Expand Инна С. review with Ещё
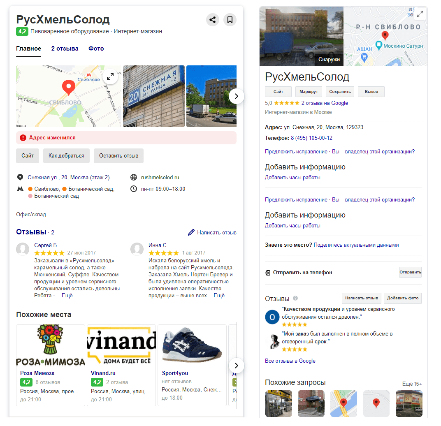Viewport: 441px width, 426px height. click(219, 296)
